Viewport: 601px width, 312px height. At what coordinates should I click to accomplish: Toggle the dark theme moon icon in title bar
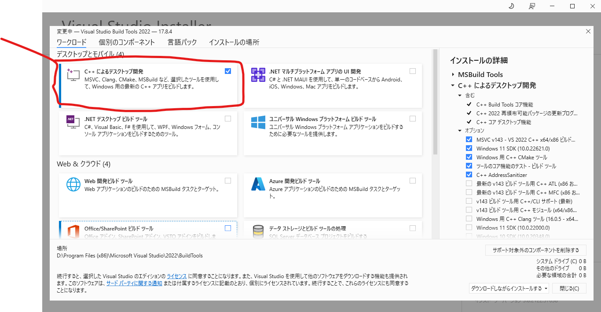tap(511, 6)
